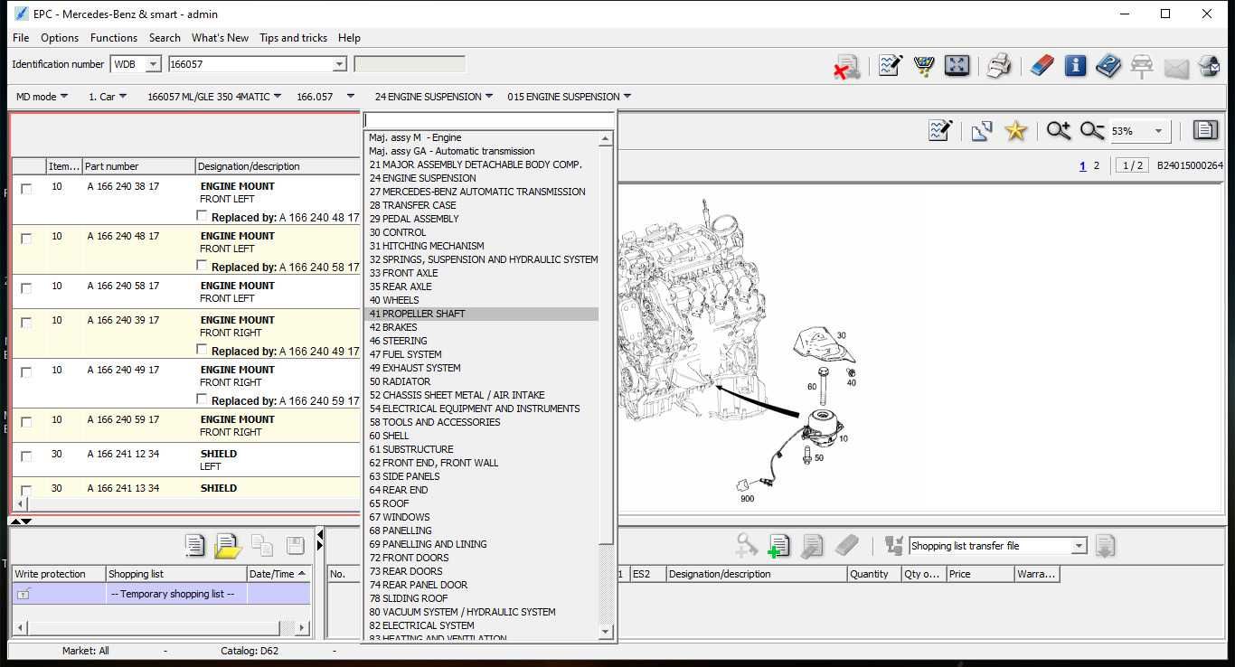Add a part with green plus icon
Screen dimensions: 1235x667
click(778, 545)
